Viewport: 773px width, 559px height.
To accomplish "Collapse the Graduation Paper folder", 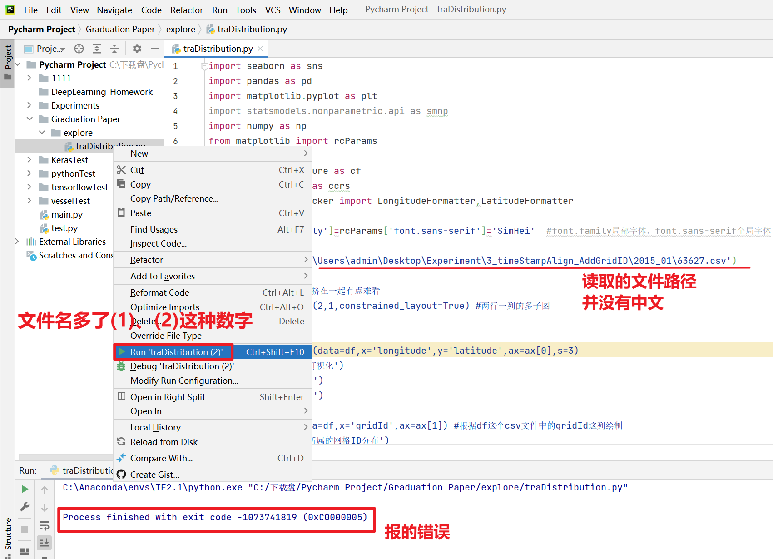I will coord(29,119).
